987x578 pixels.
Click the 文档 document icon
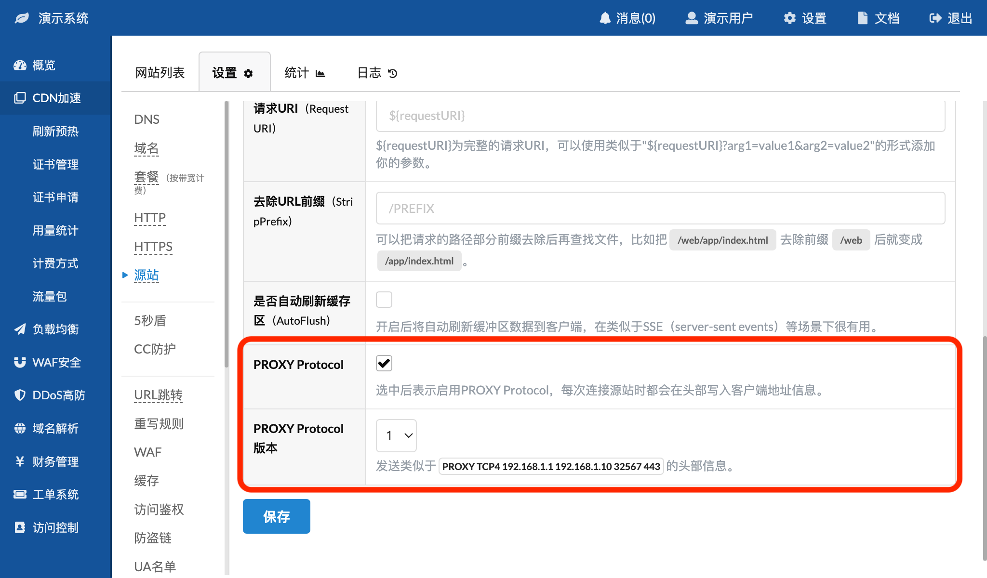pos(863,18)
